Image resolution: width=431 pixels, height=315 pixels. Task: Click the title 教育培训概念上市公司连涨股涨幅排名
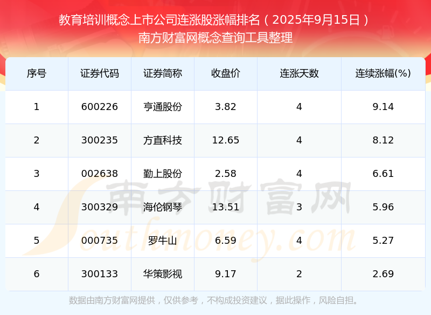(x=159, y=20)
